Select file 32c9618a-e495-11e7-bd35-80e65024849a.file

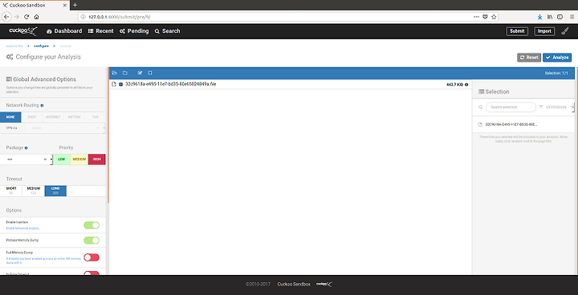point(170,84)
